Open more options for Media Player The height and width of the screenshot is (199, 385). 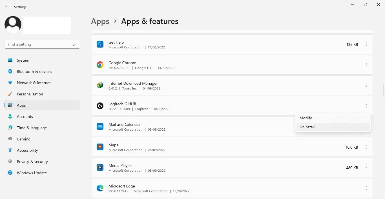click(x=366, y=167)
